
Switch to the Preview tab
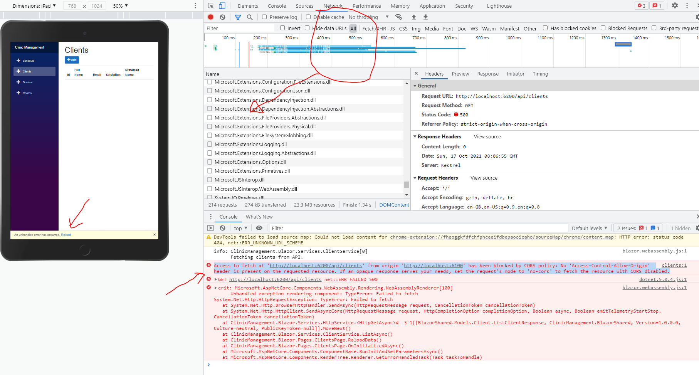pos(460,74)
